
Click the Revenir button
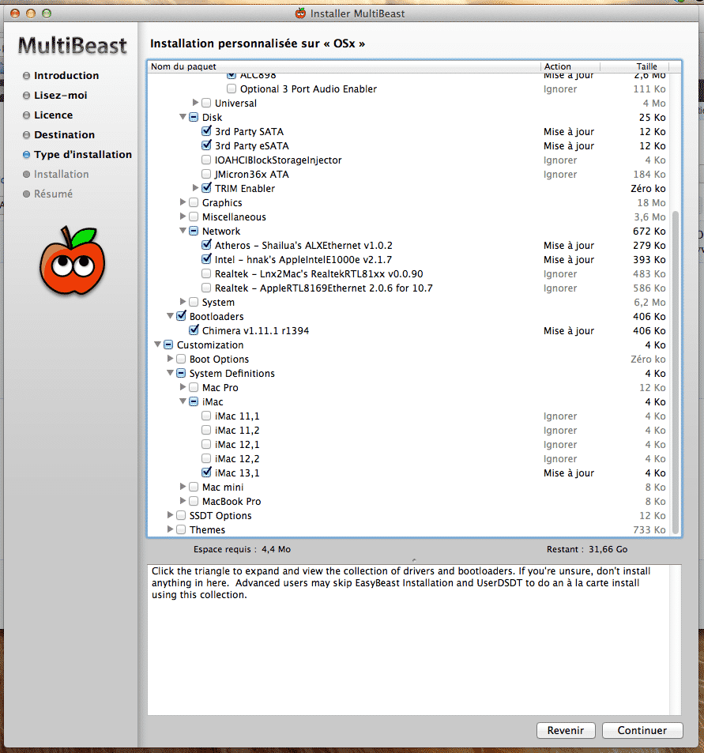(566, 730)
